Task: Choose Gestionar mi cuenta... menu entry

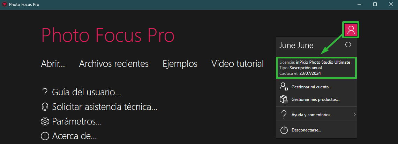Action: (x=312, y=87)
